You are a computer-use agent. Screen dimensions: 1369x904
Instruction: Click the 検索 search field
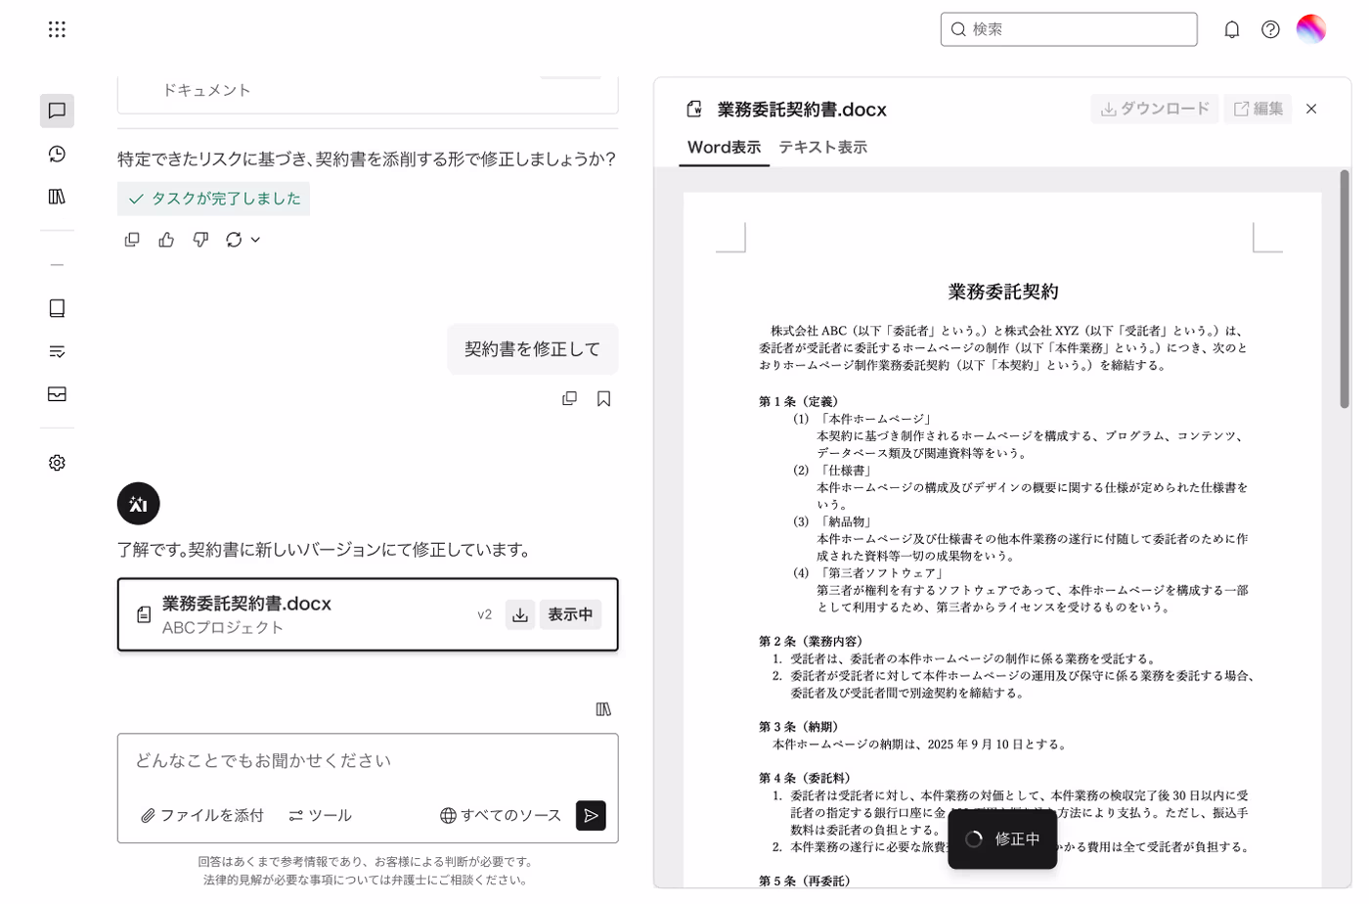pos(1069,29)
